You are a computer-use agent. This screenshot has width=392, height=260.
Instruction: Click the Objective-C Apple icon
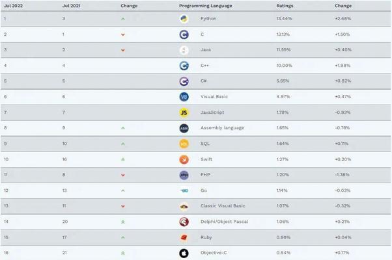coord(184,253)
